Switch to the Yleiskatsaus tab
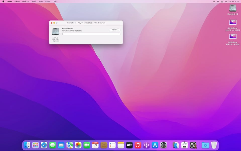This screenshot has width=241, height=151. click(71, 23)
